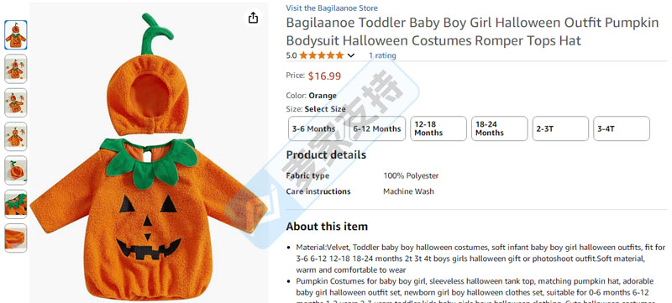View the second product thumbnail
Screen dimensions: 672x303
[x=16, y=69]
